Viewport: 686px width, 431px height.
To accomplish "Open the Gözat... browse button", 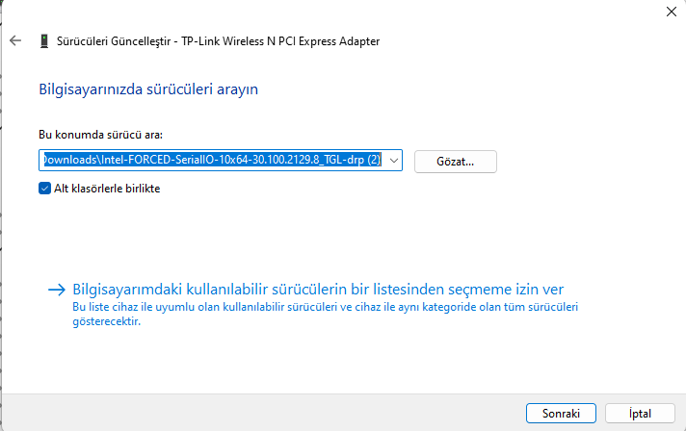I will pyautogui.click(x=456, y=162).
